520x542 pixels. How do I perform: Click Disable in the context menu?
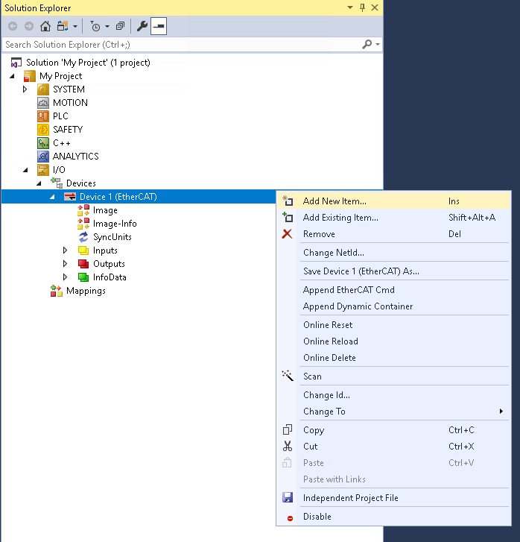(x=317, y=517)
